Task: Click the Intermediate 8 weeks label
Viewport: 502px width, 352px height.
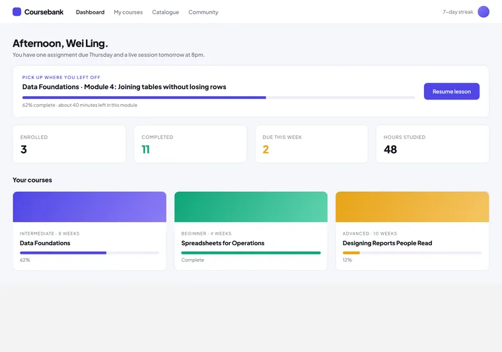Action: point(50,233)
